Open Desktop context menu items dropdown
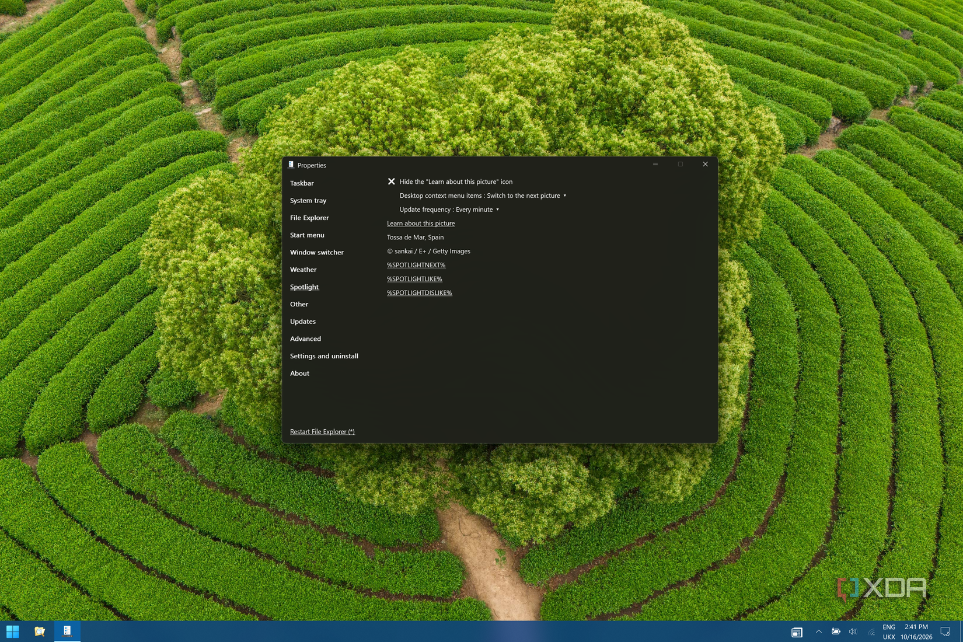 click(x=483, y=196)
